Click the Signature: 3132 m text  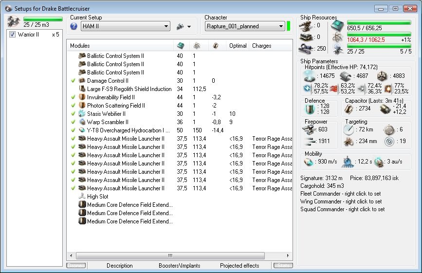pos(321,178)
